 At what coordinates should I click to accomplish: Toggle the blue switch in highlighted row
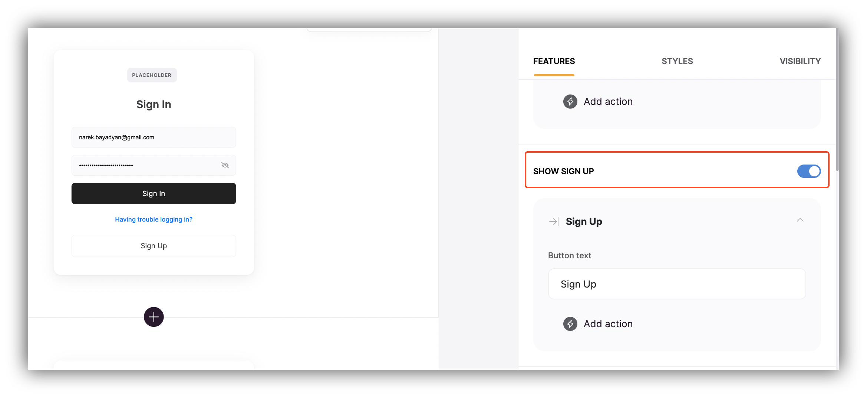809,171
